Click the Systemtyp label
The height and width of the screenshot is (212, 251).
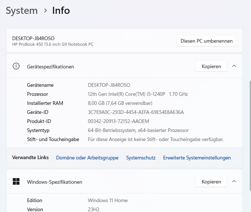pyautogui.click(x=38, y=130)
